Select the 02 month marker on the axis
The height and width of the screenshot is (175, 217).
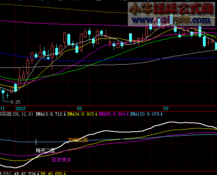[x=79, y=108]
